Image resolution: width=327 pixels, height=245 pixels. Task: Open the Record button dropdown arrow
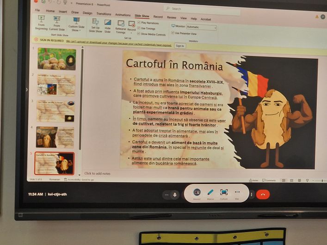pos(131,33)
